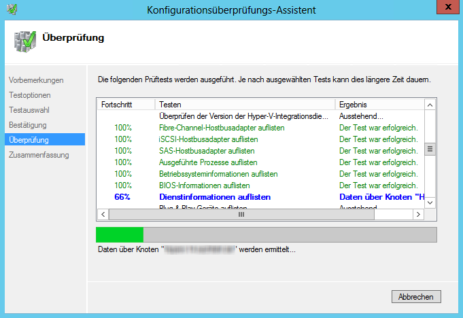
Task: Click the vertical scrollbar thumb
Action: coord(430,149)
